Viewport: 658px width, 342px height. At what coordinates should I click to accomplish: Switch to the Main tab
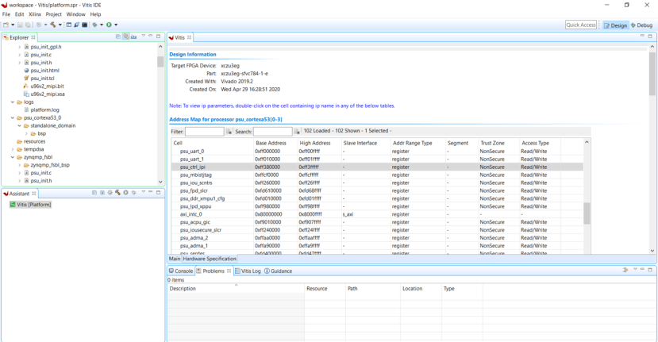pos(174,259)
